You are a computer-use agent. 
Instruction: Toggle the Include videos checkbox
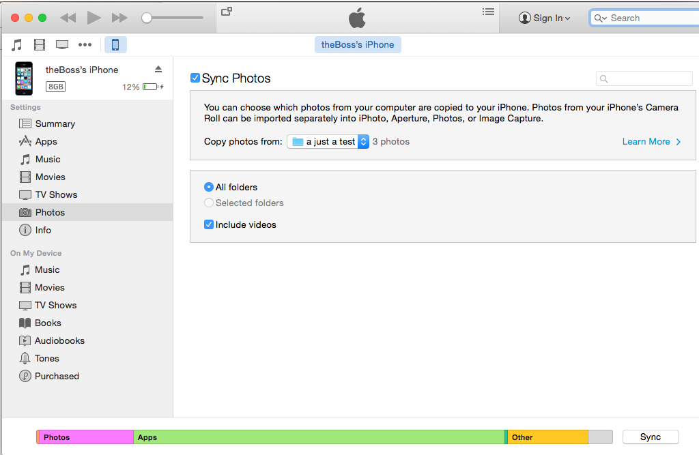tap(209, 224)
